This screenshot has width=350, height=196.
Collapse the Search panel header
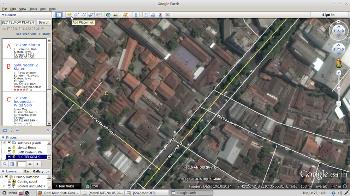click(x=9, y=15)
